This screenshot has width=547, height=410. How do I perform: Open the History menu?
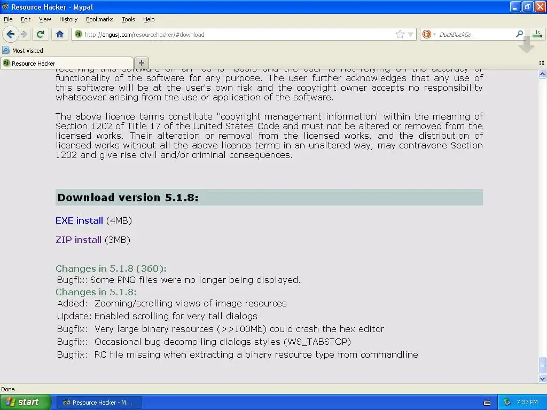point(68,19)
